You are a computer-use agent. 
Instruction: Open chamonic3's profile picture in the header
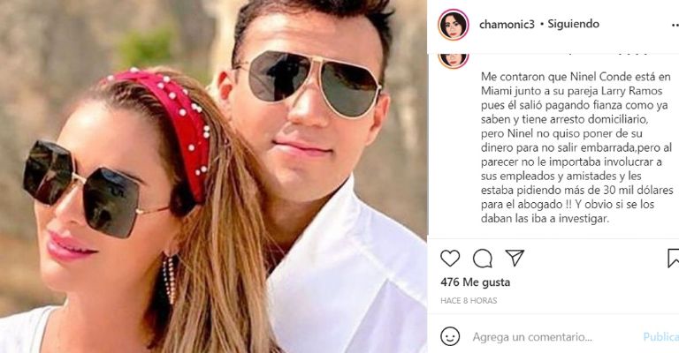pyautogui.click(x=454, y=25)
